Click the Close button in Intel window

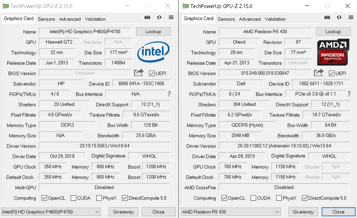point(158,212)
